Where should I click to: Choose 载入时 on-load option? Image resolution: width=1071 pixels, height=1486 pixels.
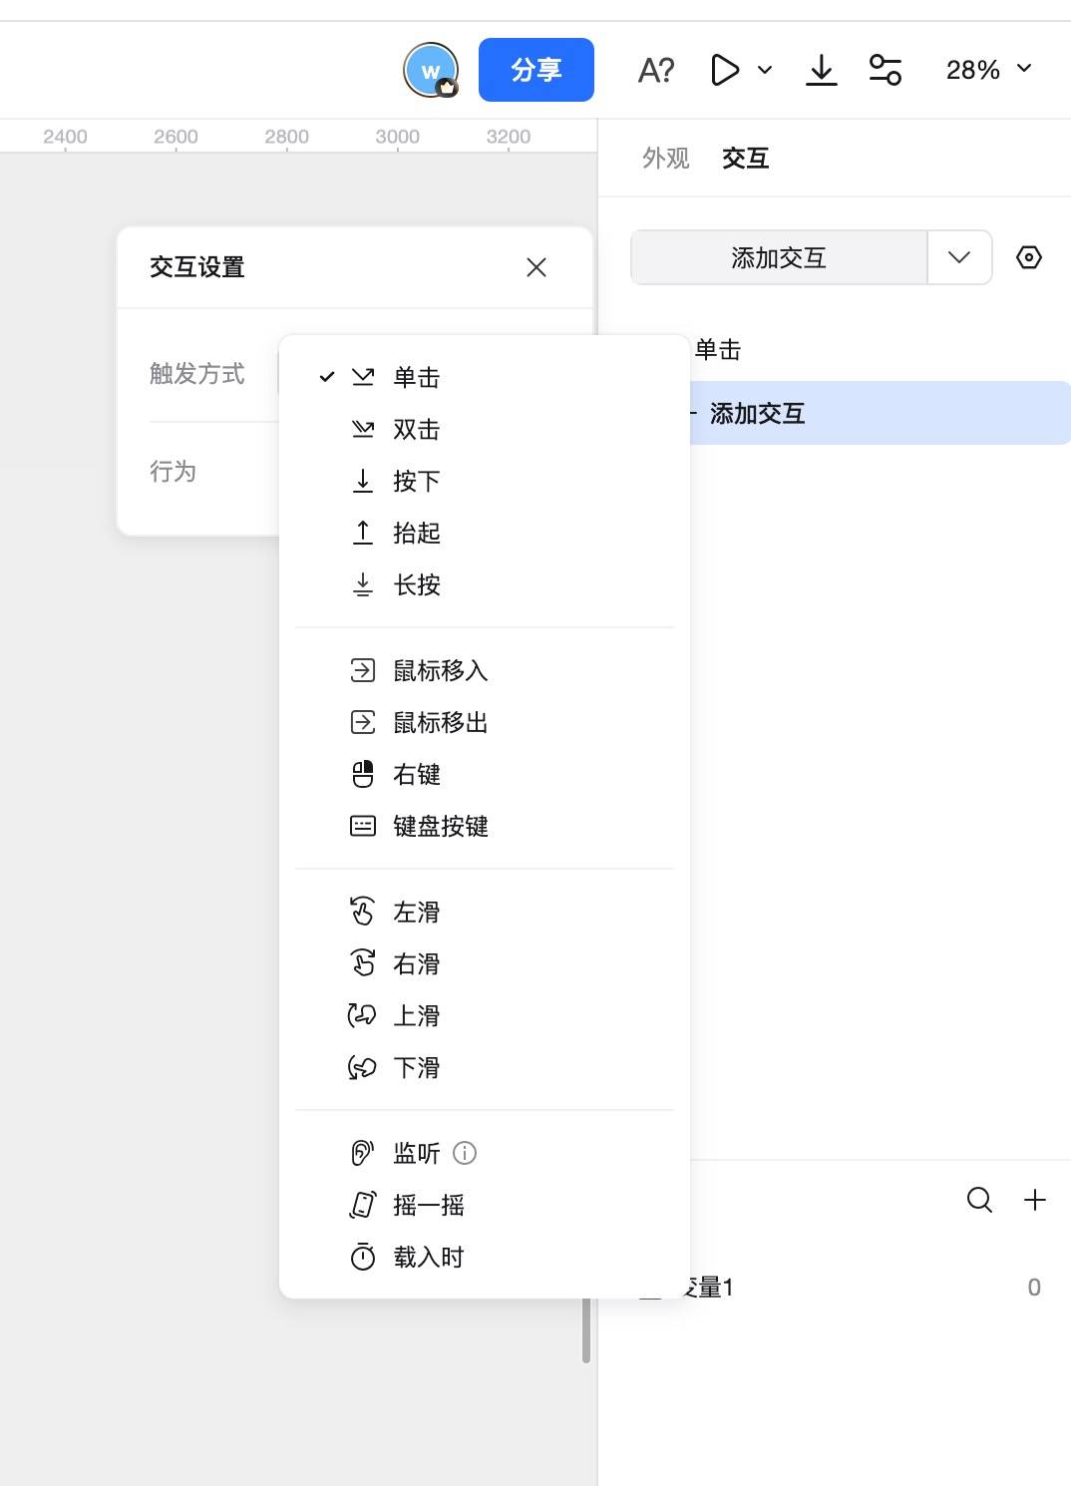tap(485, 1257)
